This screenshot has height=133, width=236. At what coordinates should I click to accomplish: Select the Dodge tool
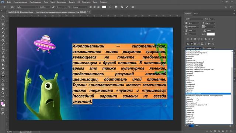click(x=3, y=69)
